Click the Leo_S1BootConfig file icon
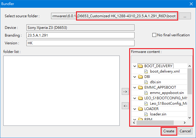This screenshot has width=196, height=138. tap(146, 103)
